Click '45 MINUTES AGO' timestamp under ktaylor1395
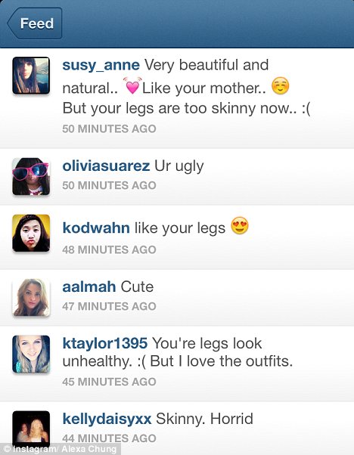Screen dimensions: 354x455 click(109, 382)
